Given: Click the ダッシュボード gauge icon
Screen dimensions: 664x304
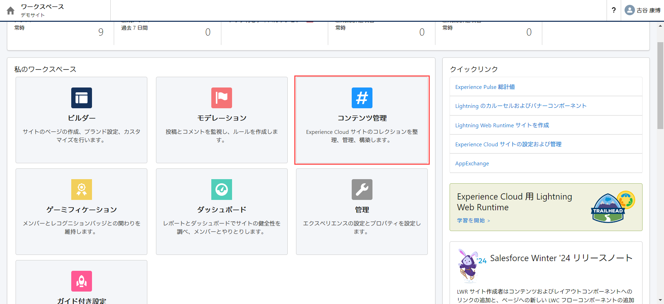Looking at the screenshot, I should [222, 190].
